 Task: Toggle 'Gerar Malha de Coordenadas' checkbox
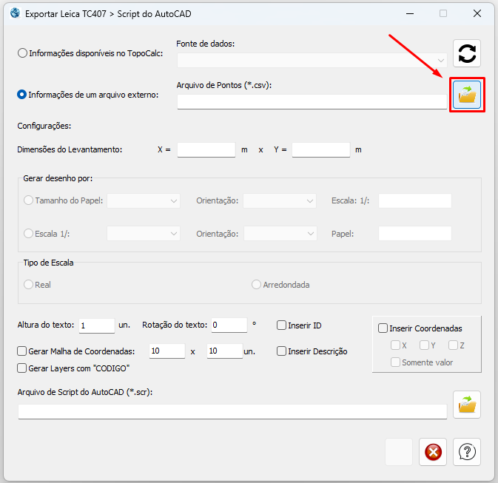(22, 351)
